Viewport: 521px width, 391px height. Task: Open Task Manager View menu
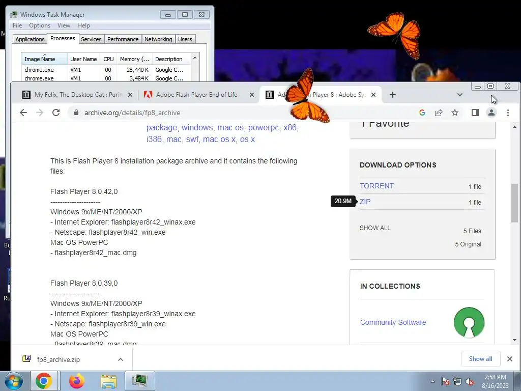tap(64, 25)
